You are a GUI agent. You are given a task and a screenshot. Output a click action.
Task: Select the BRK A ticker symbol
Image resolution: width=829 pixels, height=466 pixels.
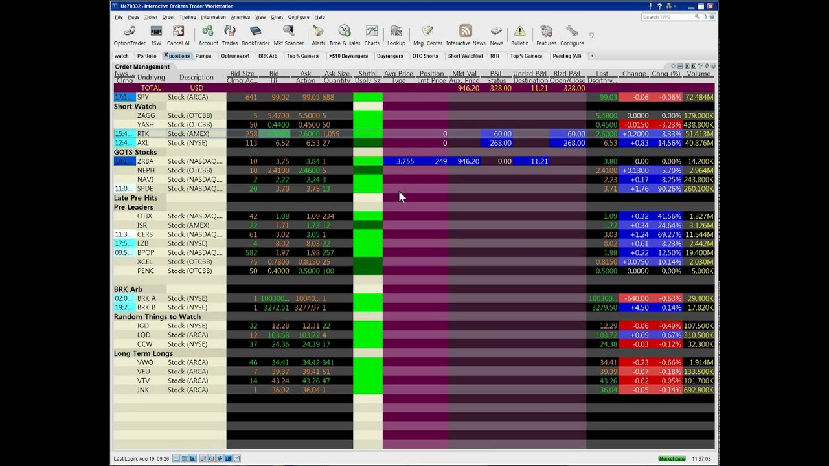[x=146, y=298]
